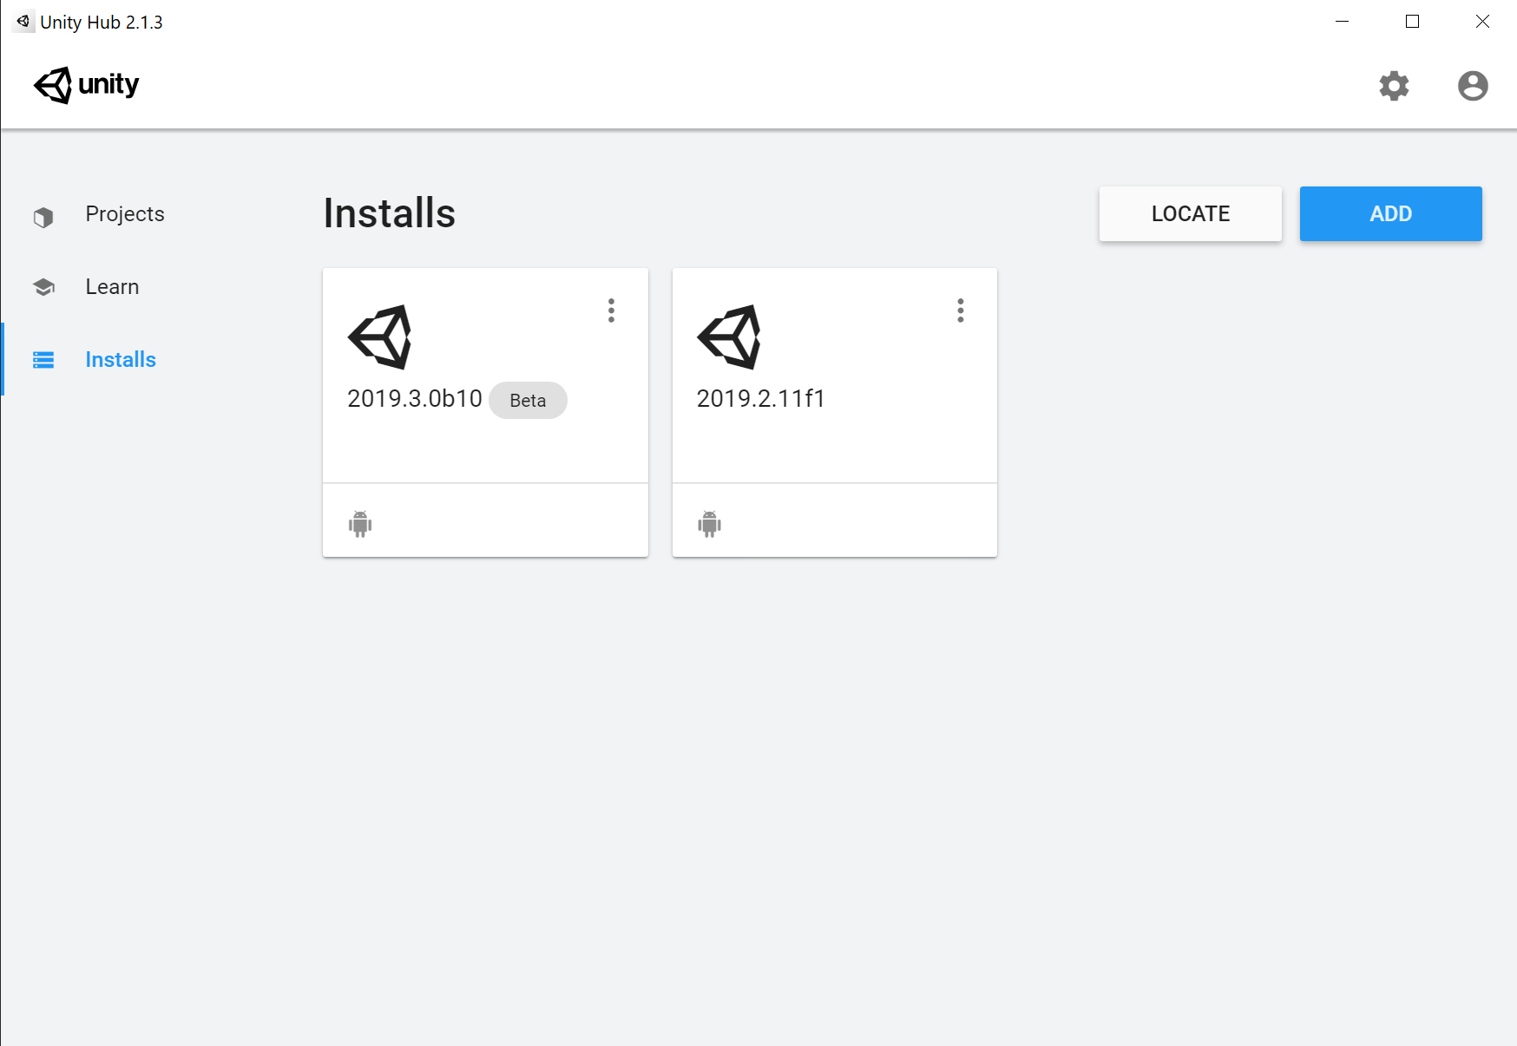
Task: Click Unity logo on 2019.2.11f1 card
Action: pos(729,337)
